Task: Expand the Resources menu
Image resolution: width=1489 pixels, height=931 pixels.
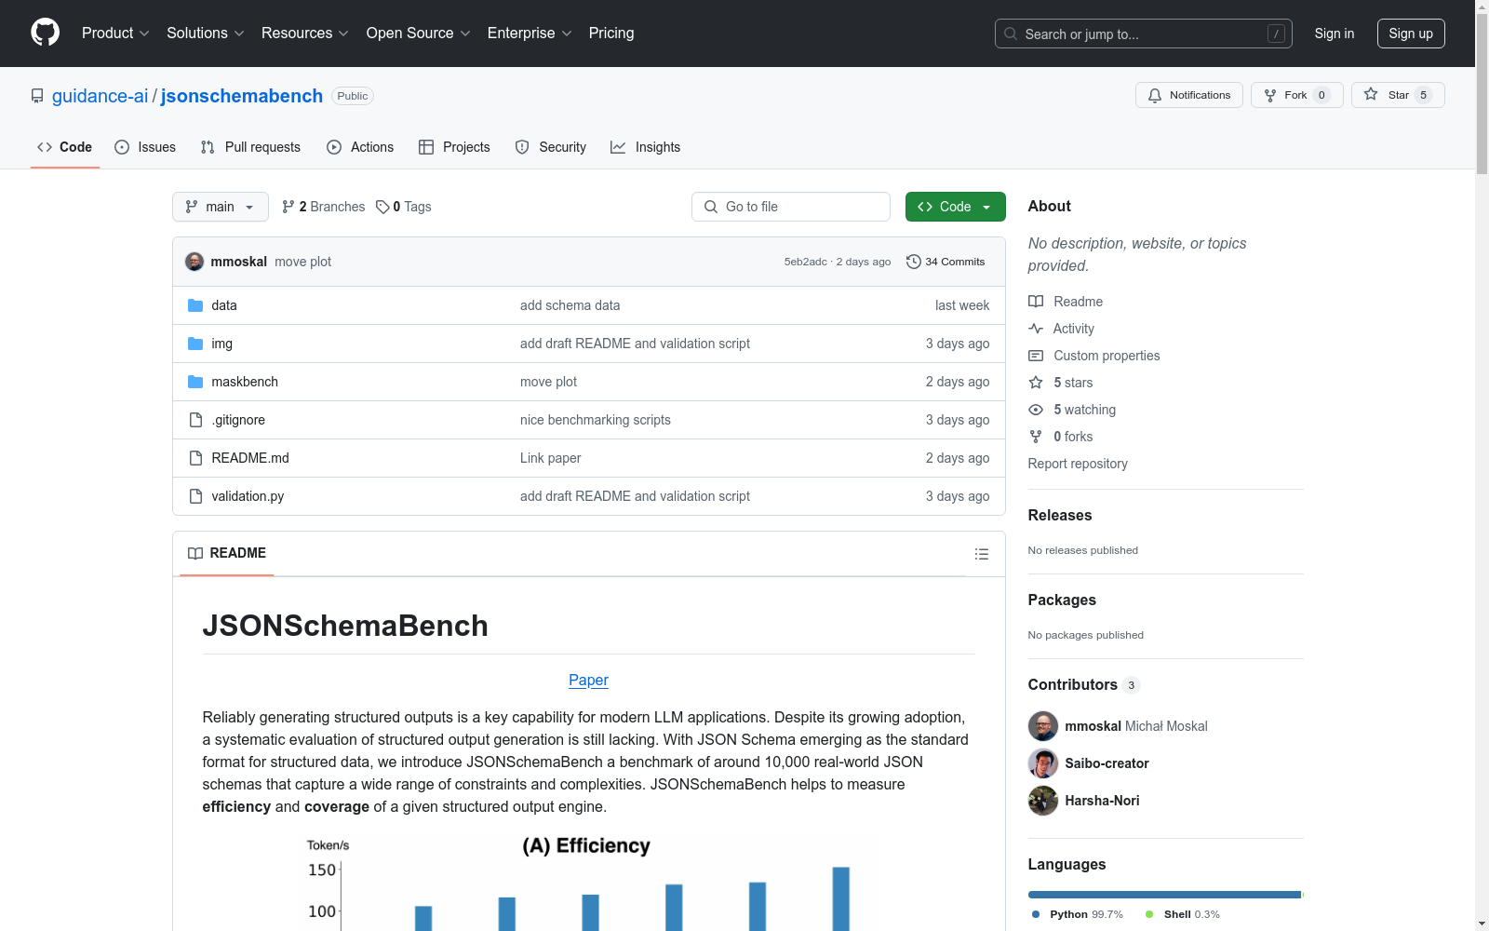Action: pyautogui.click(x=305, y=34)
